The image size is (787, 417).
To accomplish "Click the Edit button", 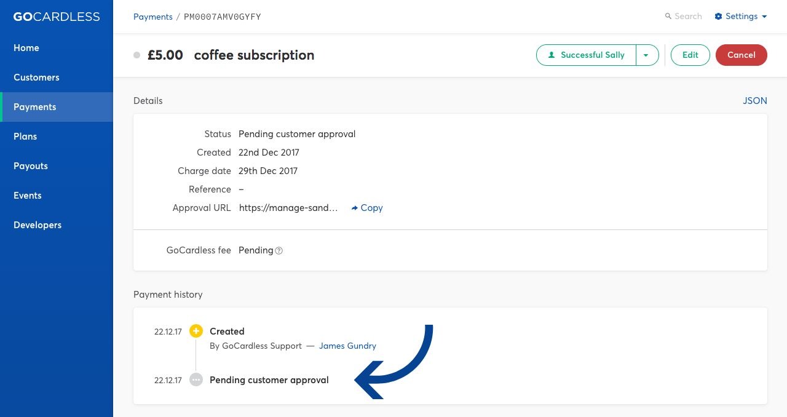I will tap(690, 55).
